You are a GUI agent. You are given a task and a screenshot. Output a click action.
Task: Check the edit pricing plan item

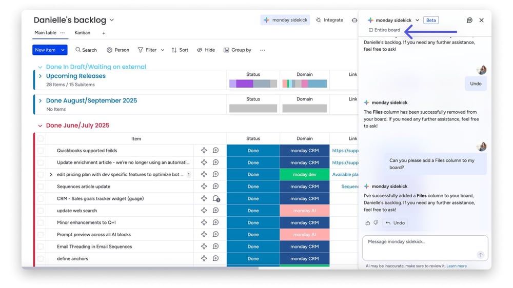[x=41, y=175]
